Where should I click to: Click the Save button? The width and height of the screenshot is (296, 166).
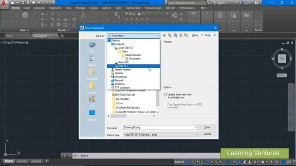tap(207, 127)
